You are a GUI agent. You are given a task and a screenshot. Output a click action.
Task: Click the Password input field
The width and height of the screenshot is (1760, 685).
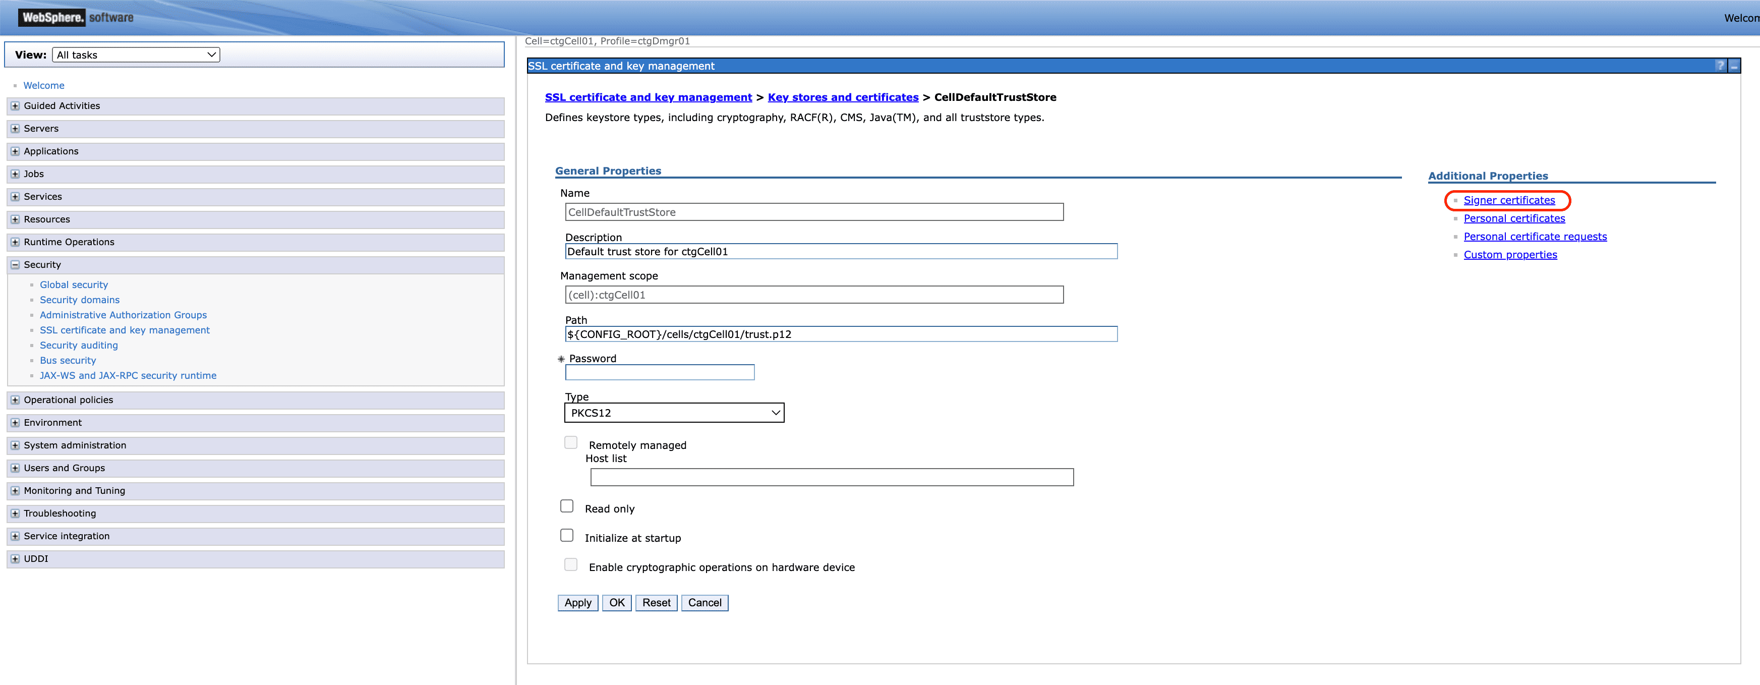point(659,373)
